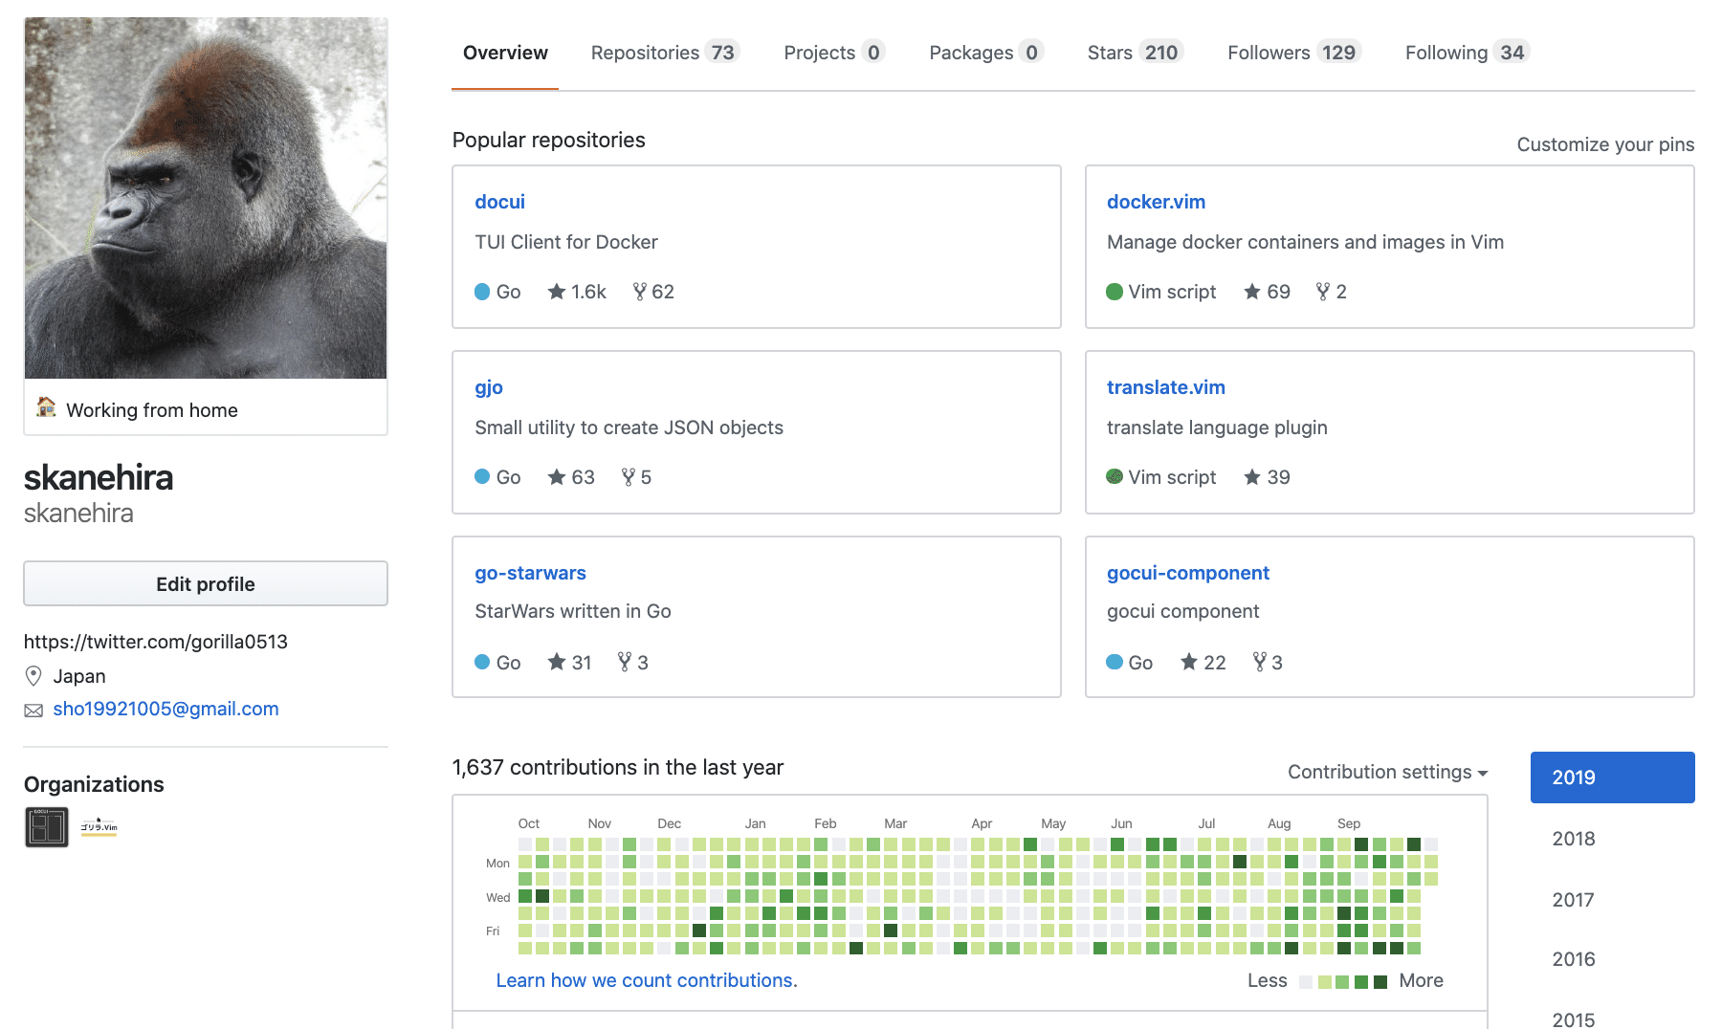Click the Japan location text

79,676
